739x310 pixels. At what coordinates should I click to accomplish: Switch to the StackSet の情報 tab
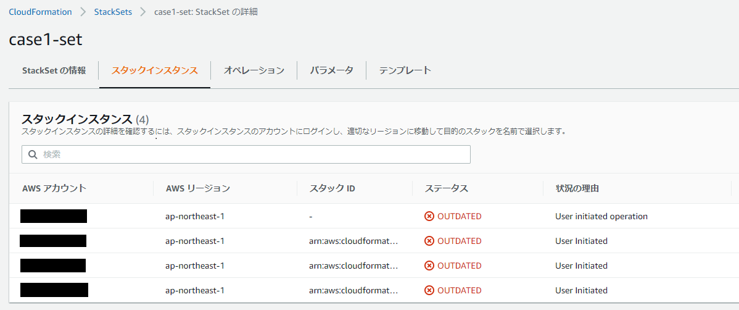click(x=54, y=71)
